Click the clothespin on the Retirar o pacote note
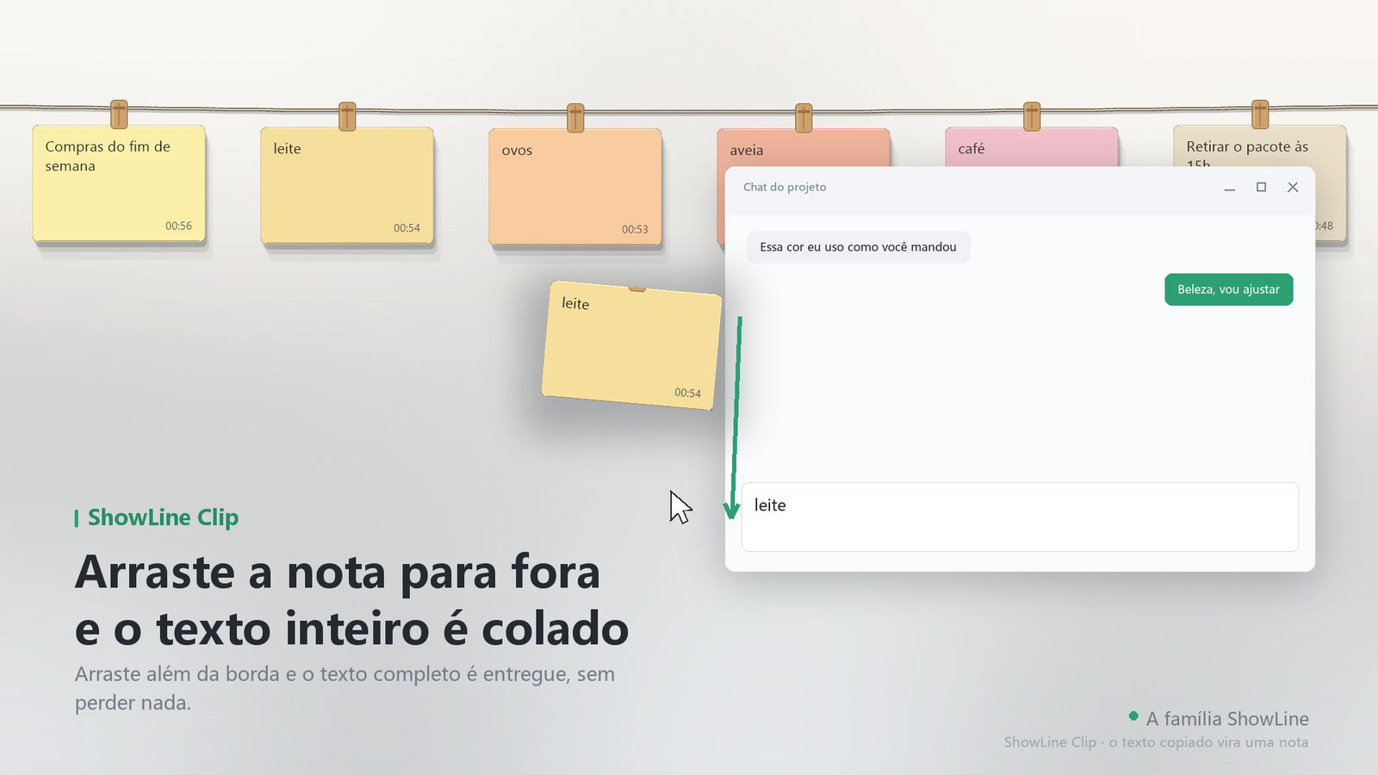 (x=1260, y=114)
